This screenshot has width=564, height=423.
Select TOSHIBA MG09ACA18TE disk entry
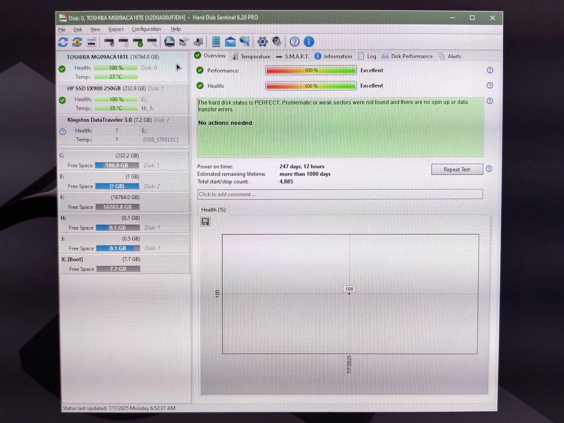pyautogui.click(x=123, y=67)
